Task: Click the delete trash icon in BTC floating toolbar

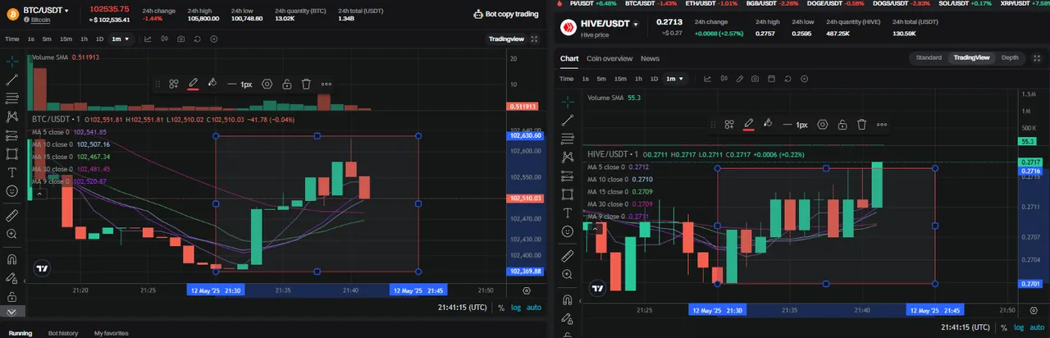Action: 306,84
